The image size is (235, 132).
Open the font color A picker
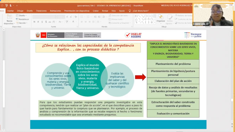(x=73, y=22)
